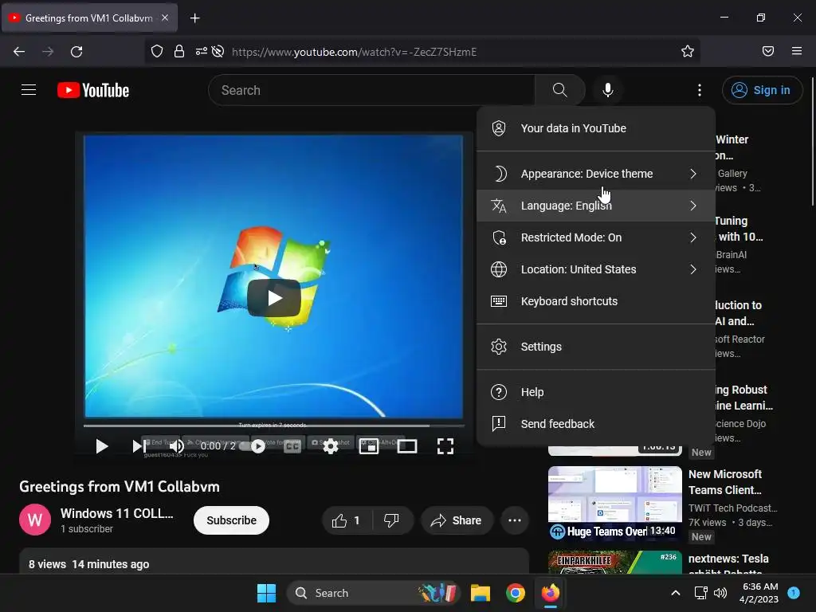
Task: Click the video progress bar
Action: click(x=274, y=426)
